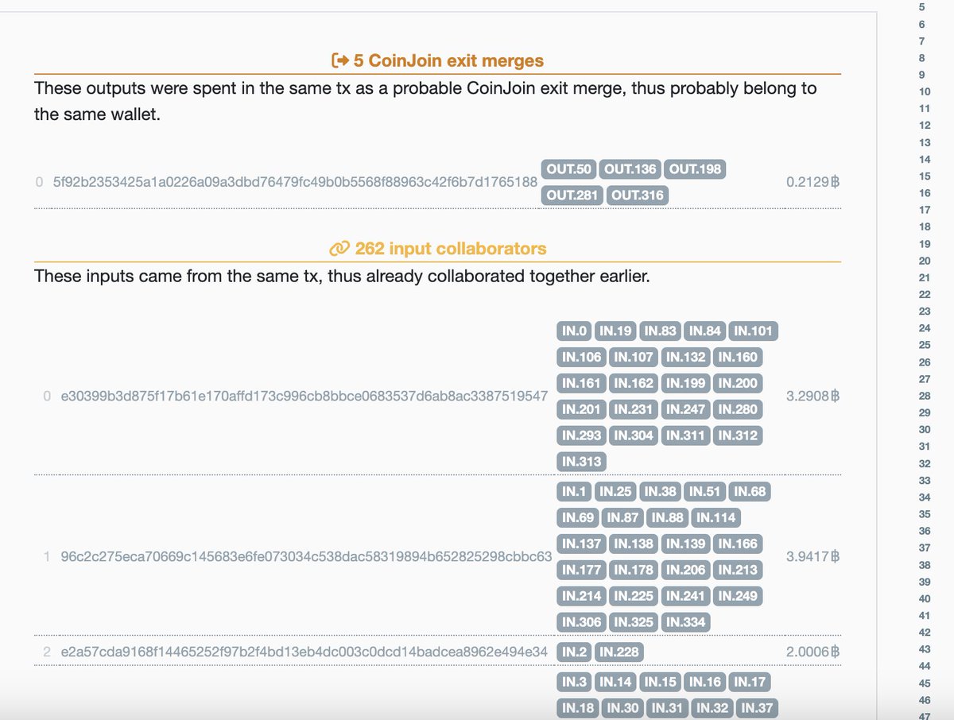Click the IN.3 input tag

pyautogui.click(x=574, y=683)
